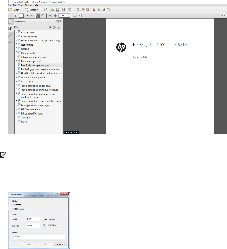
Task: Expand the Color management bookmark
Action: click(x=16, y=60)
